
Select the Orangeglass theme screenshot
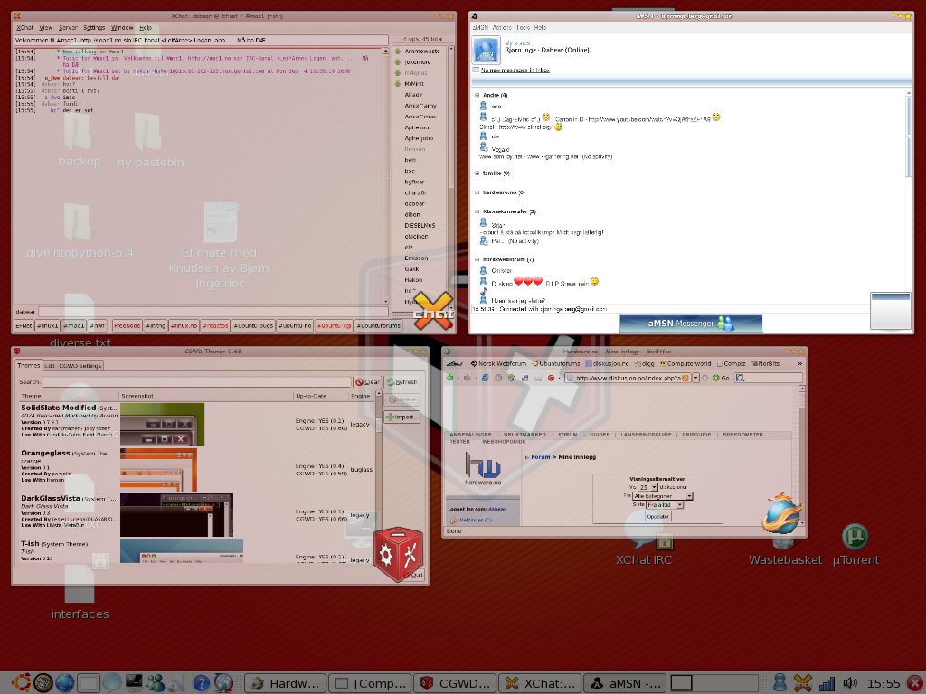[x=158, y=470]
